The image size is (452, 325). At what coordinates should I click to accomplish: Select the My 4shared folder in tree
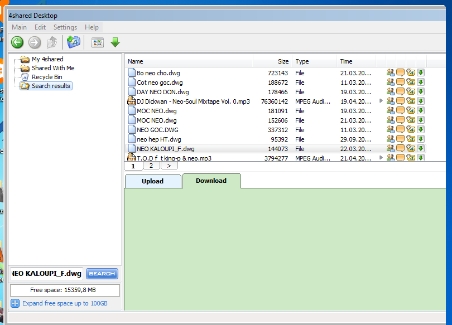47,59
